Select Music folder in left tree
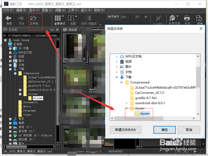Image resolution: width=208 pixels, height=156 pixels. [x=27, y=106]
